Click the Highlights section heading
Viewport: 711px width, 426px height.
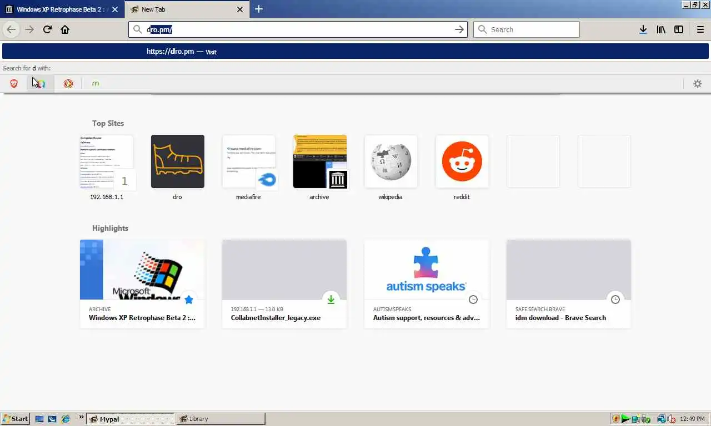tap(110, 228)
